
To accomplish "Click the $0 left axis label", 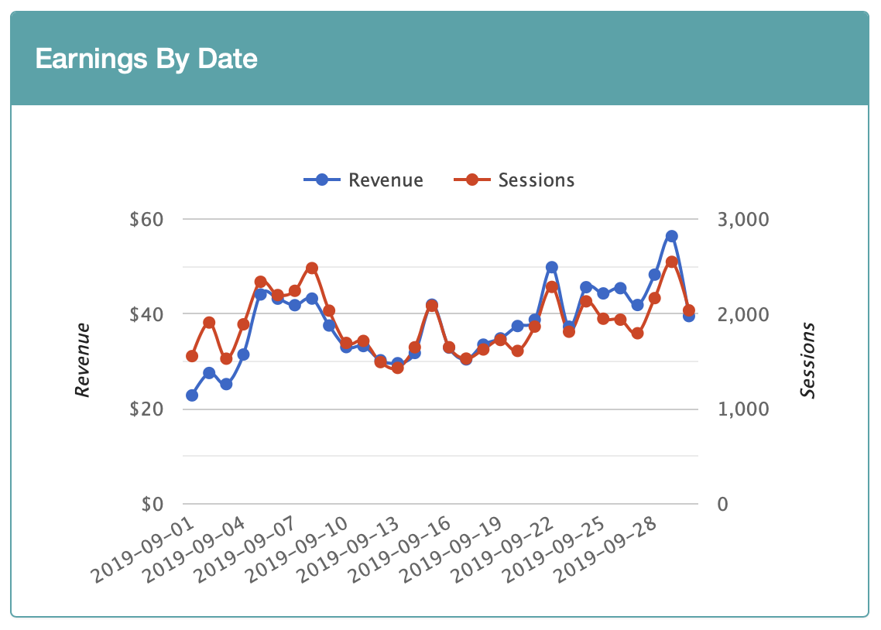I will pyautogui.click(x=153, y=504).
